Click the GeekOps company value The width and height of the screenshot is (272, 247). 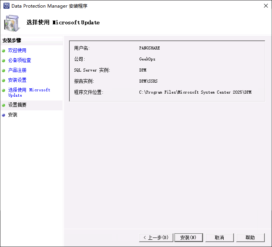[x=147, y=59]
